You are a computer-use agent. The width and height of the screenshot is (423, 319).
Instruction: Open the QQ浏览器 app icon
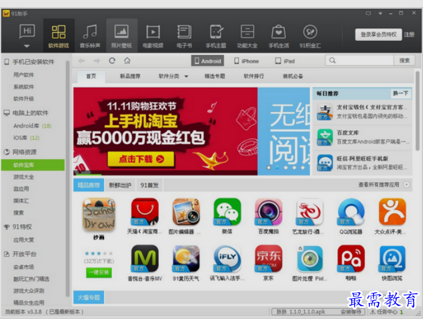351,211
